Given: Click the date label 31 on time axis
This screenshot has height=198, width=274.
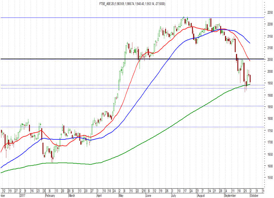Looking at the screenshot, I should tap(197, 191).
